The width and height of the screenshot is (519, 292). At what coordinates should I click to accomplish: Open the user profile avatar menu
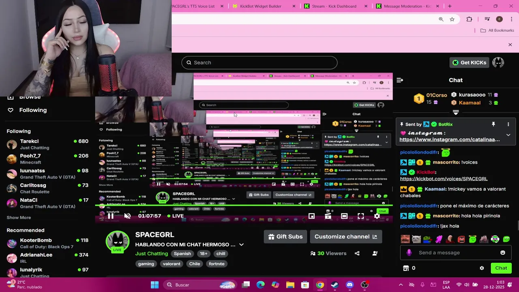click(x=498, y=62)
